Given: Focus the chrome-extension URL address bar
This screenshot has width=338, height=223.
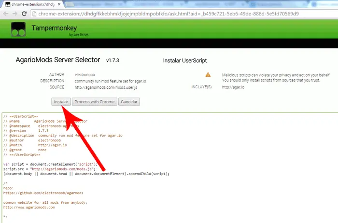Looking at the screenshot, I should pyautogui.click(x=168, y=14).
